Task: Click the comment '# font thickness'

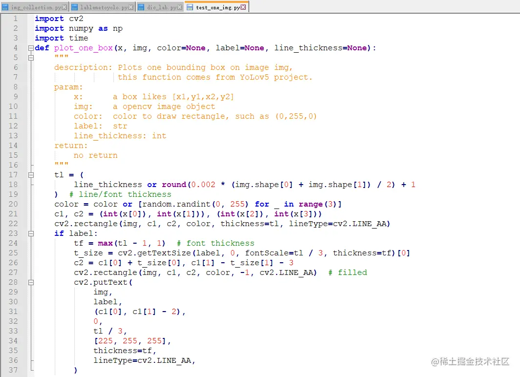Action: coord(216,244)
